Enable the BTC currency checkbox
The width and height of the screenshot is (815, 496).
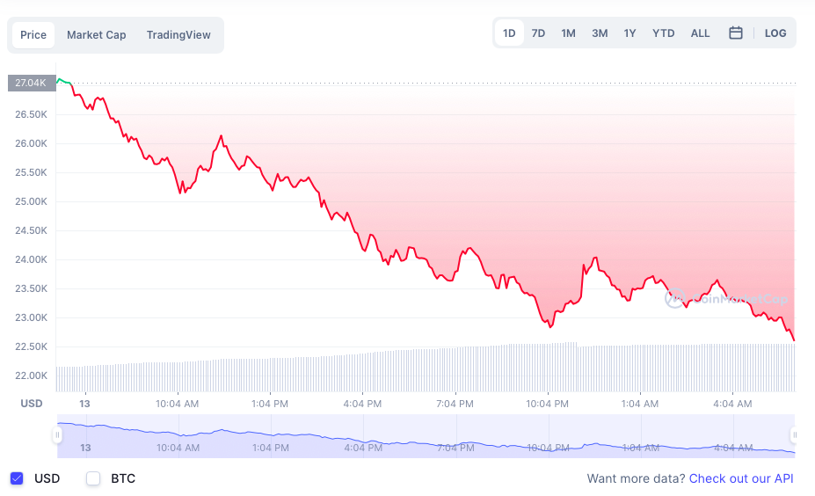click(93, 478)
